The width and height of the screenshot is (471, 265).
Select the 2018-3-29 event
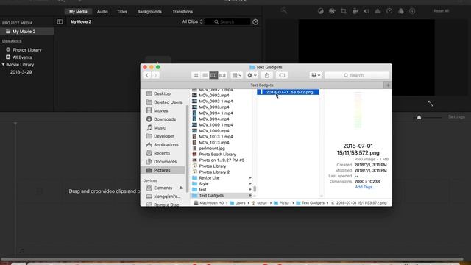(x=21, y=72)
